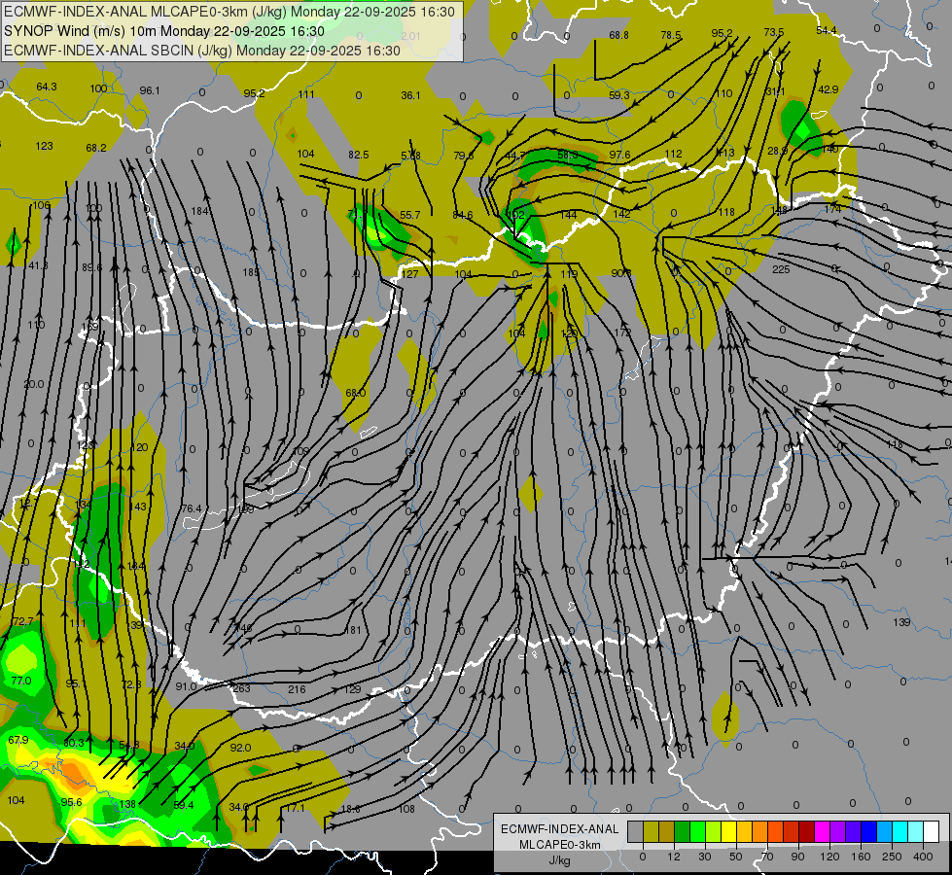The width and height of the screenshot is (952, 875).
Task: Click the map value 76.4
Action: 192,508
